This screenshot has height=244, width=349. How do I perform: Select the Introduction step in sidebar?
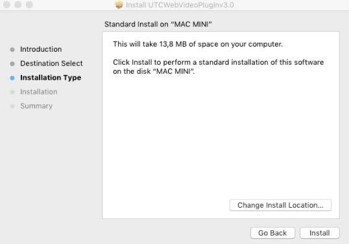click(41, 49)
